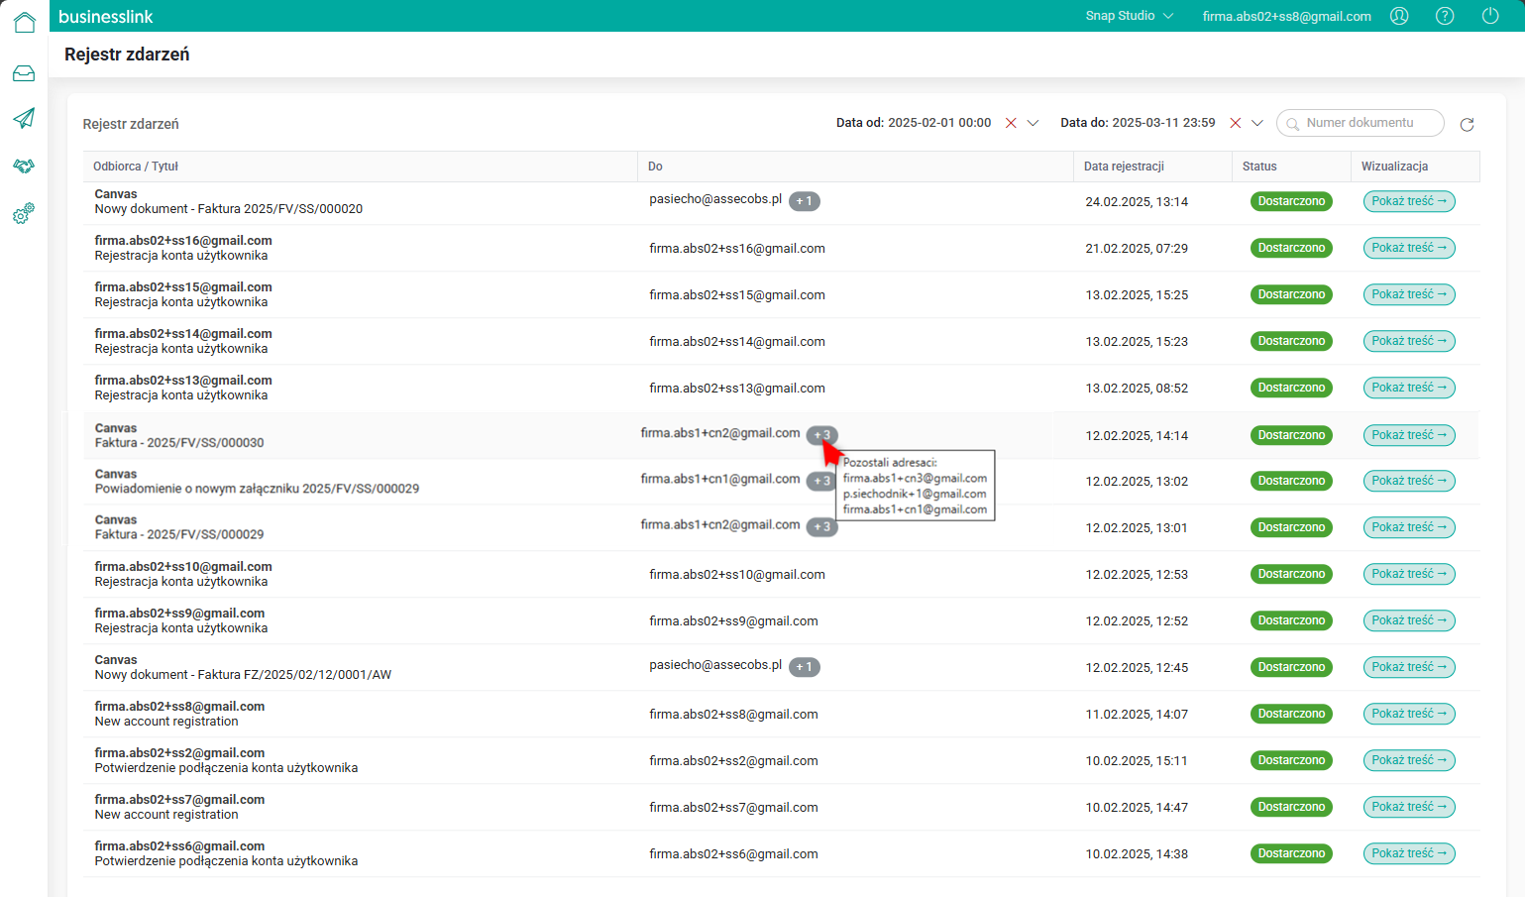Screen dimensions: 1525x897
Task: Show content for Faktura FZ/2025/02/12/0001/AW row
Action: (1409, 667)
